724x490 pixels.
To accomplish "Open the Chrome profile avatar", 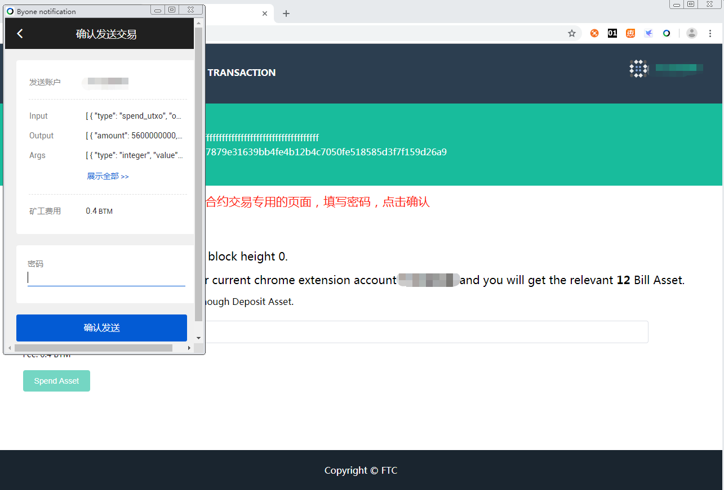I will [x=692, y=33].
